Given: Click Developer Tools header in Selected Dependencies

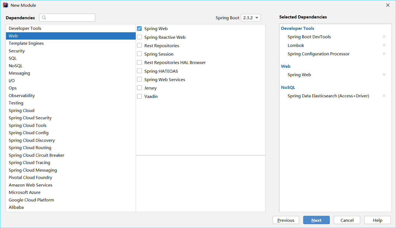Looking at the screenshot, I should point(297,28).
